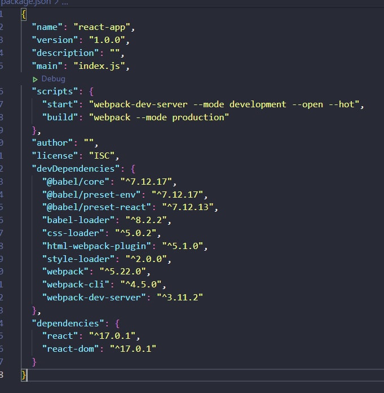Click the breadcrumb ellipsis segment
Viewport: 384px width, 393px height.
(x=65, y=3)
